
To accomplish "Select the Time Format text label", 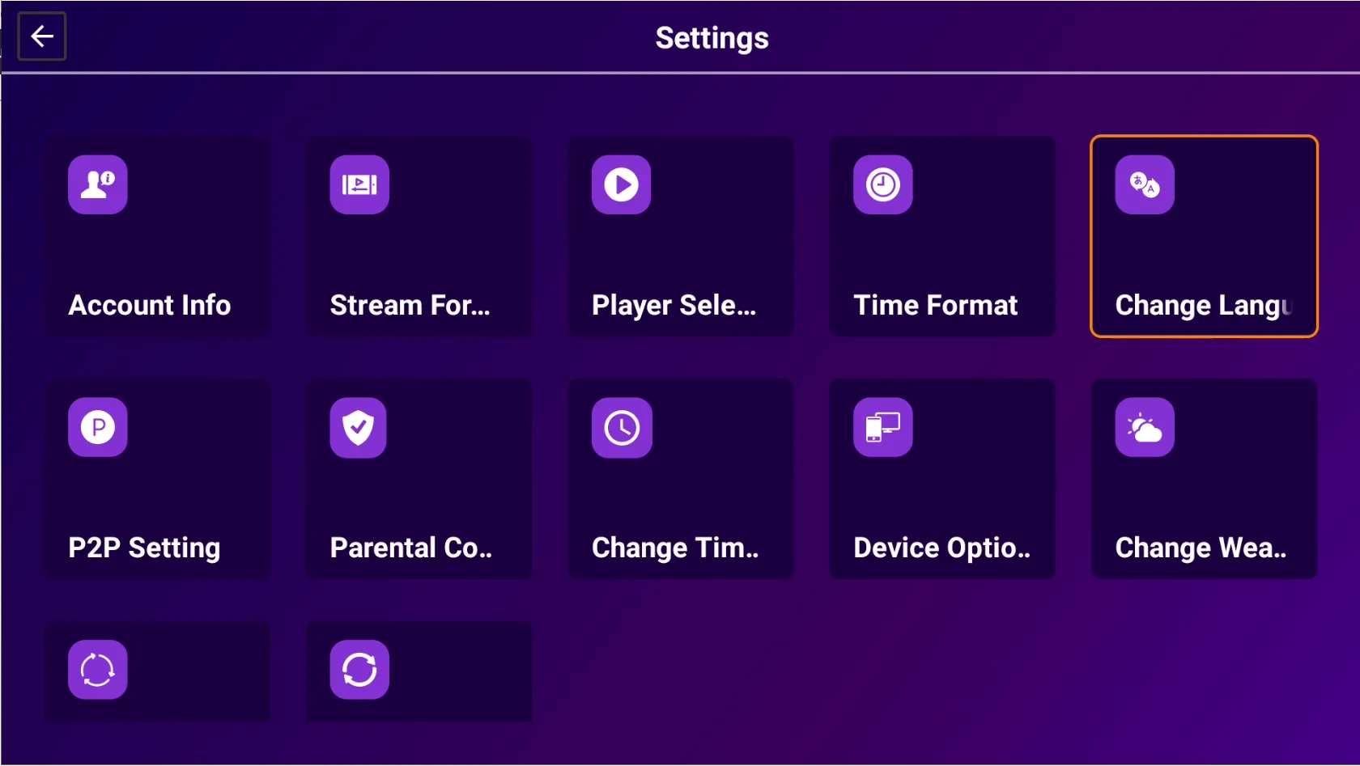I will pos(935,305).
